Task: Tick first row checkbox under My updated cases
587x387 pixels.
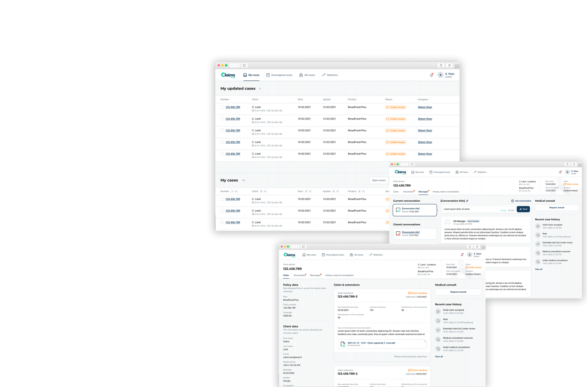Action: pyautogui.click(x=222, y=107)
